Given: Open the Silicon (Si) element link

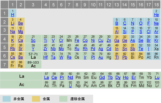Looking at the screenshot, I should point(125,32).
